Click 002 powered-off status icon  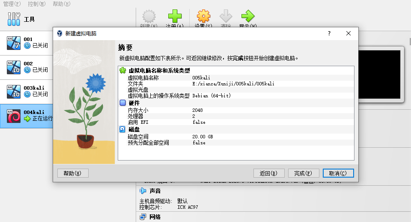(27, 70)
